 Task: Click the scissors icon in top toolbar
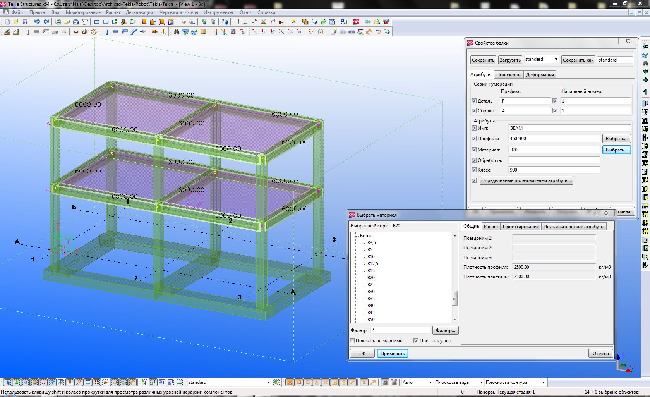click(x=123, y=22)
